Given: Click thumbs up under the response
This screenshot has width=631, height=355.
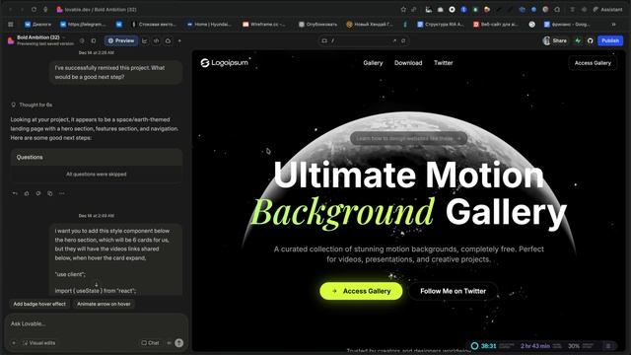Looking at the screenshot, I should pyautogui.click(x=27, y=193).
